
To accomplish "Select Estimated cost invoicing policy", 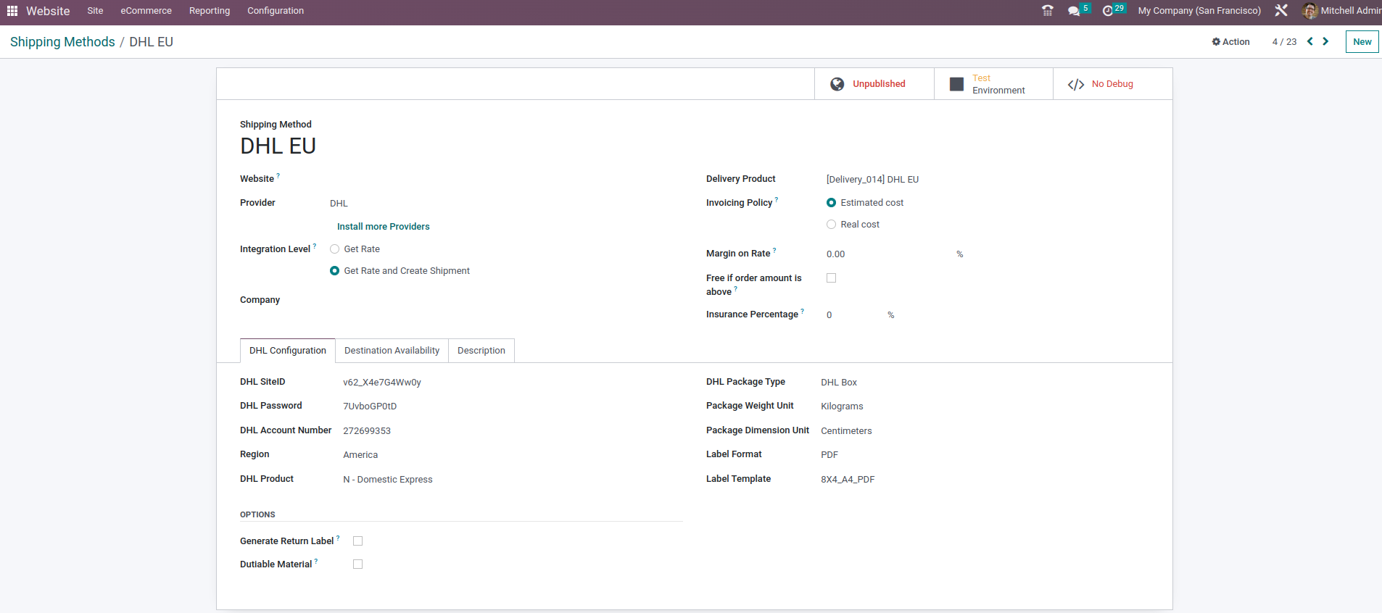I will click(x=831, y=203).
